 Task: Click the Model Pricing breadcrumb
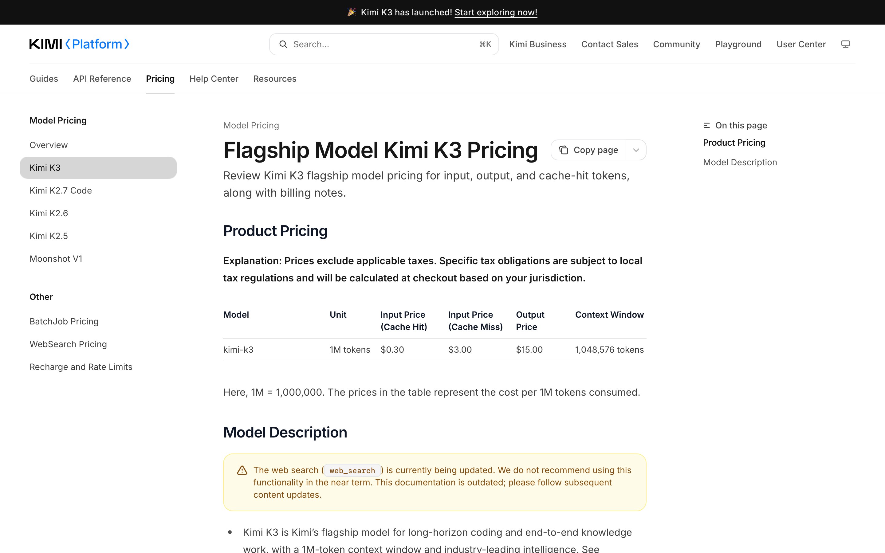click(251, 125)
